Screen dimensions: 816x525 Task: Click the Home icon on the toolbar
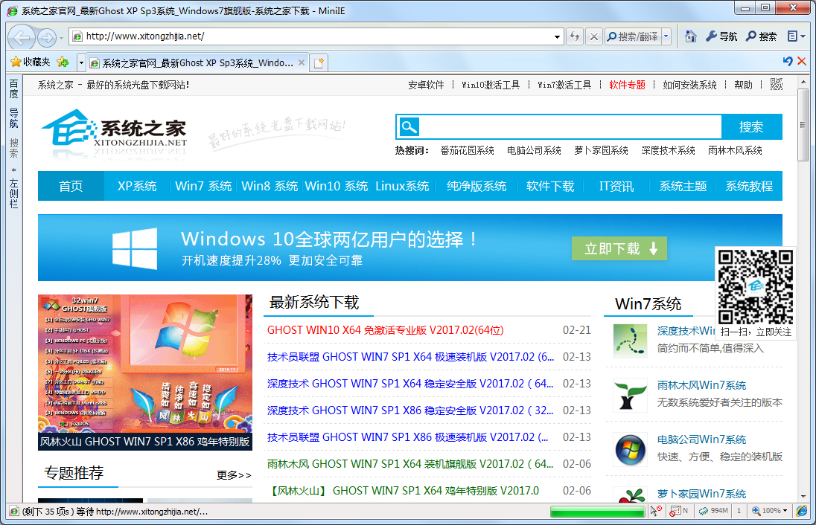point(692,36)
